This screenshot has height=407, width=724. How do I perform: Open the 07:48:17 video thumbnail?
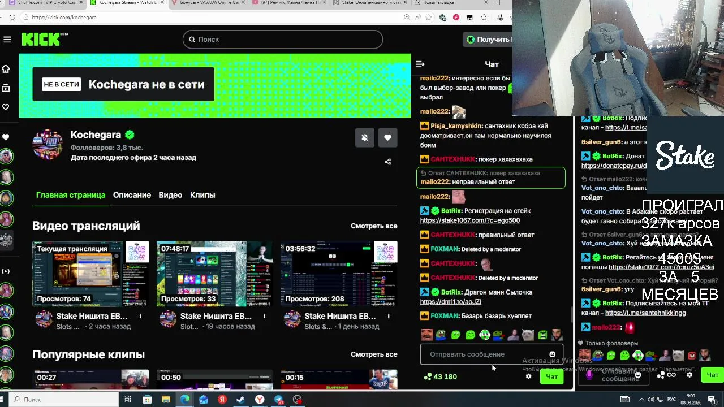coord(215,274)
